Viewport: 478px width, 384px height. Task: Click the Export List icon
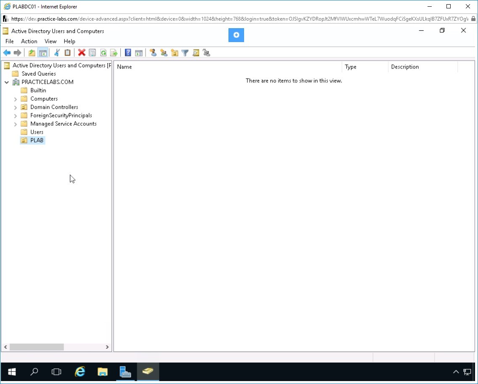pyautogui.click(x=114, y=53)
